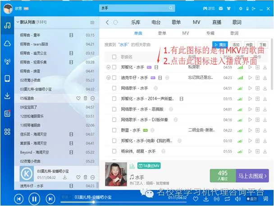Open more options for 05摇篮曲
Image resolution: width=274 pixels, height=206 pixels.
(x=93, y=99)
